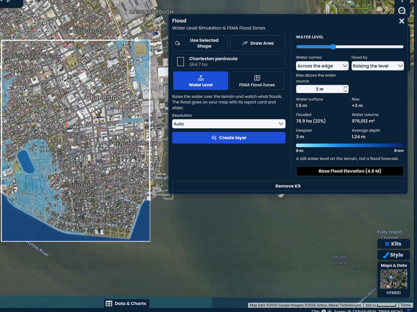The image size is (417, 312).
Task: Open the Flood by dropdown
Action: pyautogui.click(x=377, y=66)
